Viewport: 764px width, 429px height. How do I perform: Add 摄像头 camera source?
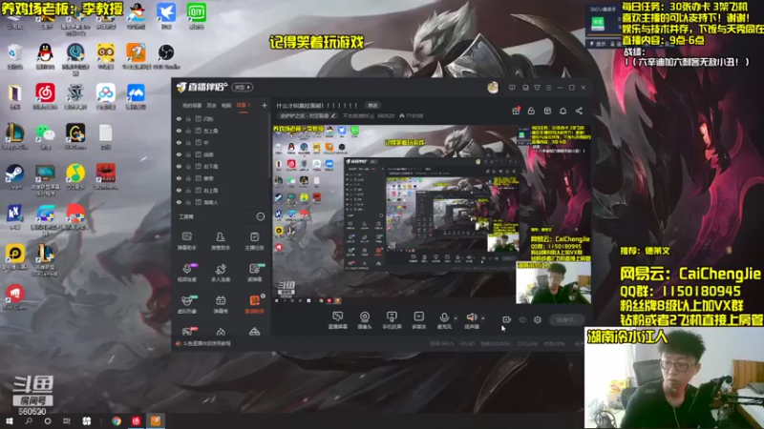[365, 320]
